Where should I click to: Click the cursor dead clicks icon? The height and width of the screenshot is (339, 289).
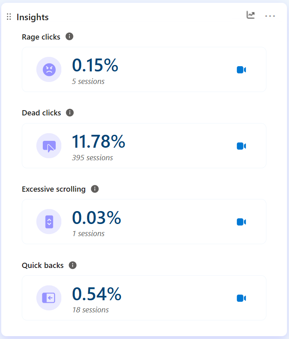pos(49,146)
